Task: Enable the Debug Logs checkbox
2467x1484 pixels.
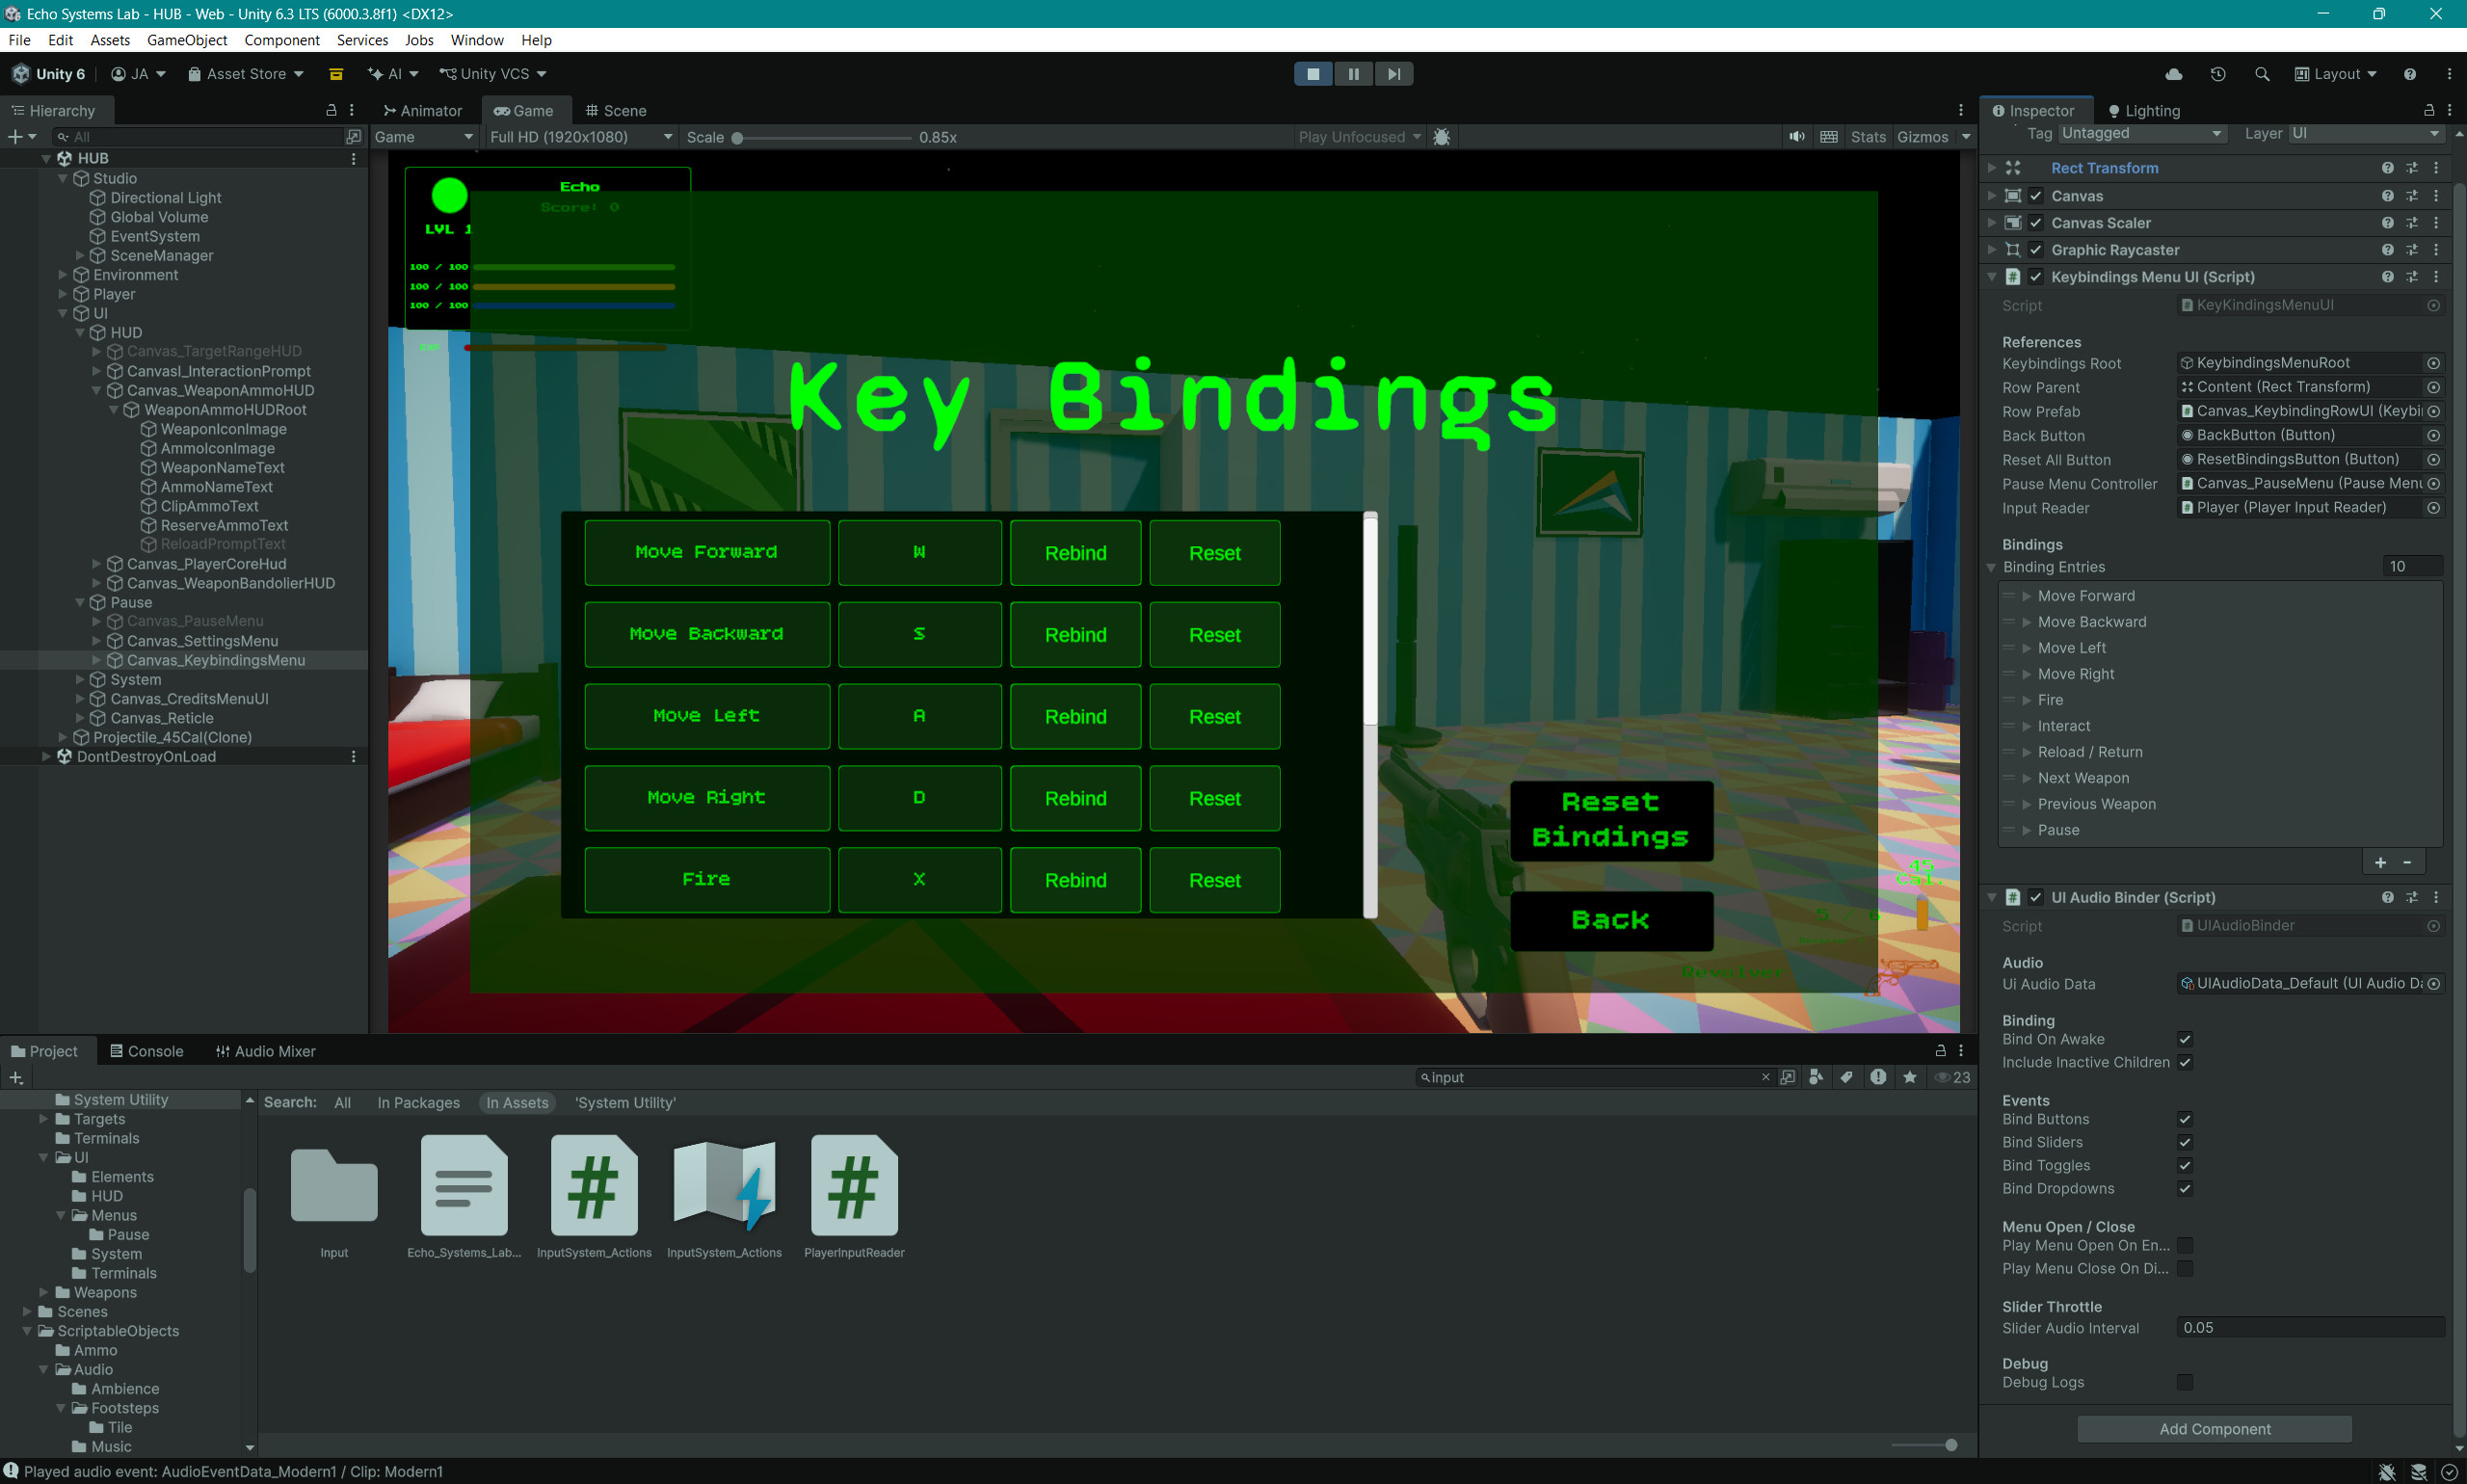Action: [2185, 1383]
